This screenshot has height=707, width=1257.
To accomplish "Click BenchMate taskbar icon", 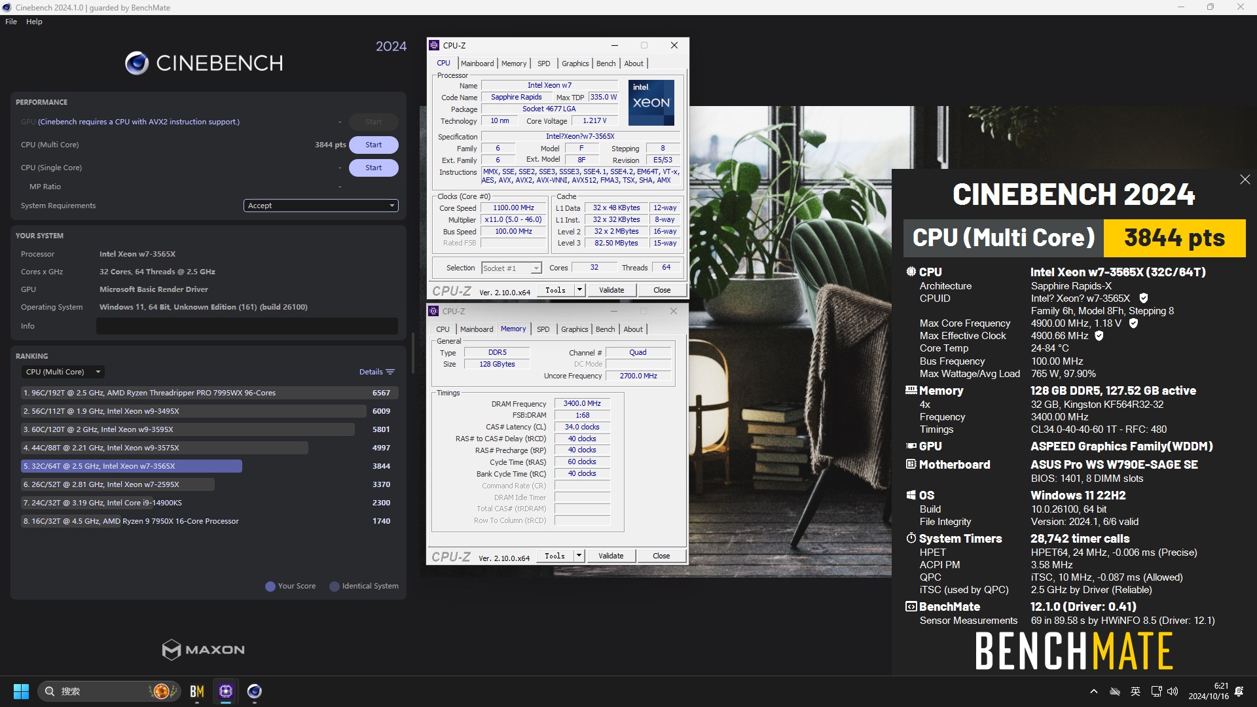I will [197, 691].
